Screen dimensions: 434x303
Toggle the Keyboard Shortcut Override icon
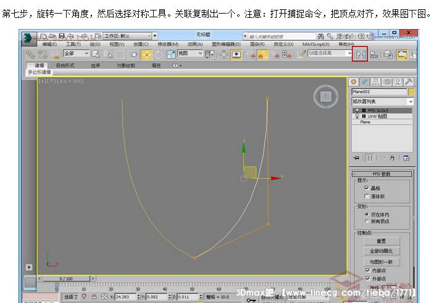pos(236,54)
